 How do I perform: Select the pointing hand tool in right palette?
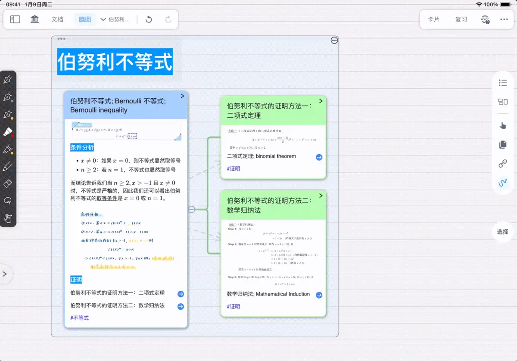click(x=502, y=126)
